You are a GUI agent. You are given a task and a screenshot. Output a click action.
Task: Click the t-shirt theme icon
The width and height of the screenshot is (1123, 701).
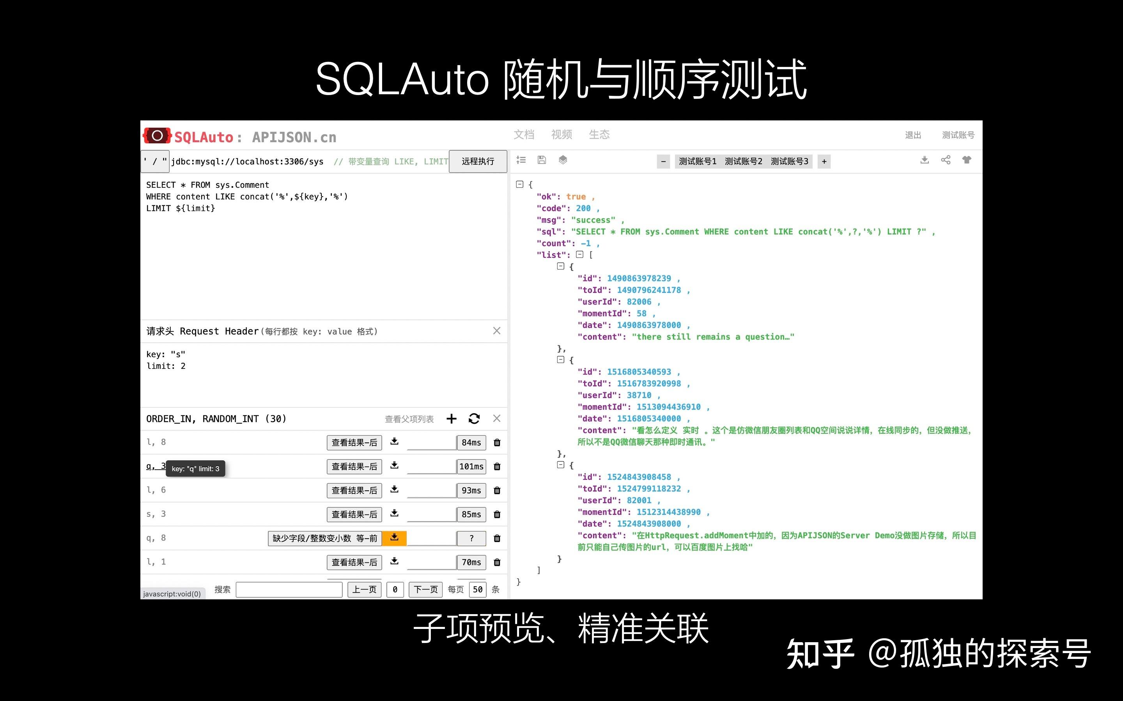[967, 160]
